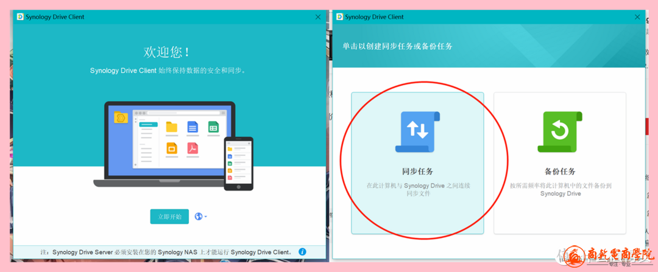The height and width of the screenshot is (272, 658).
Task: Click the 在此计算机与 sync description text
Action: [419, 189]
